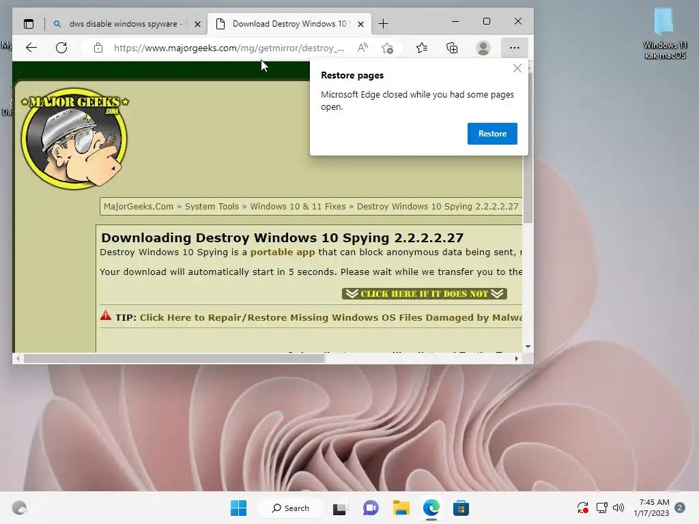This screenshot has height=524, width=699.
Task: Click the scroll right arrow
Action: point(517,358)
